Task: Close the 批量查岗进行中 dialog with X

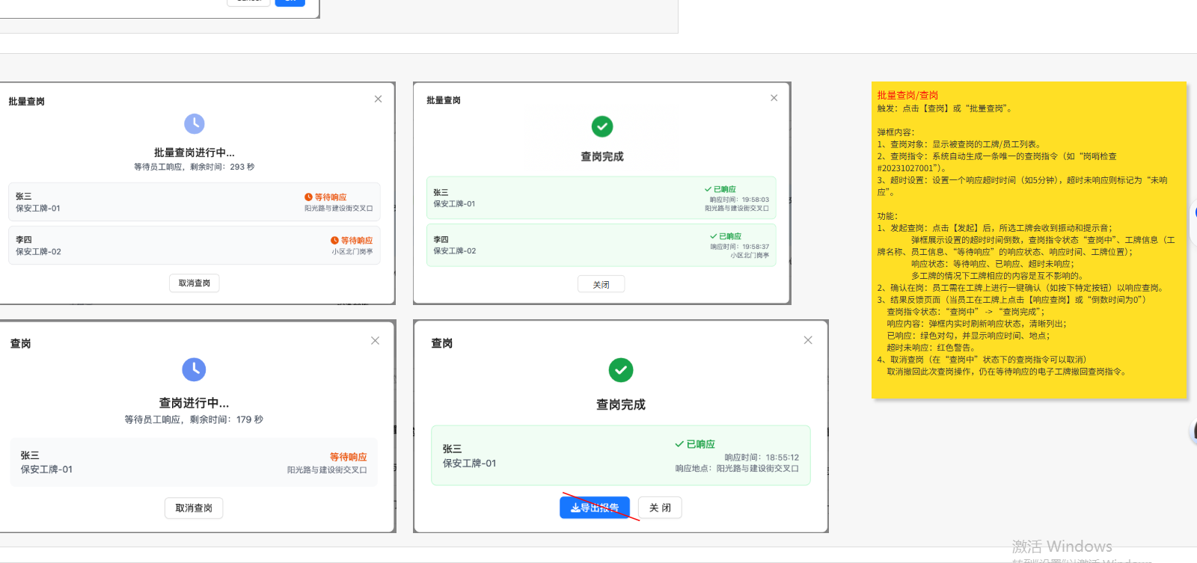Action: point(378,99)
